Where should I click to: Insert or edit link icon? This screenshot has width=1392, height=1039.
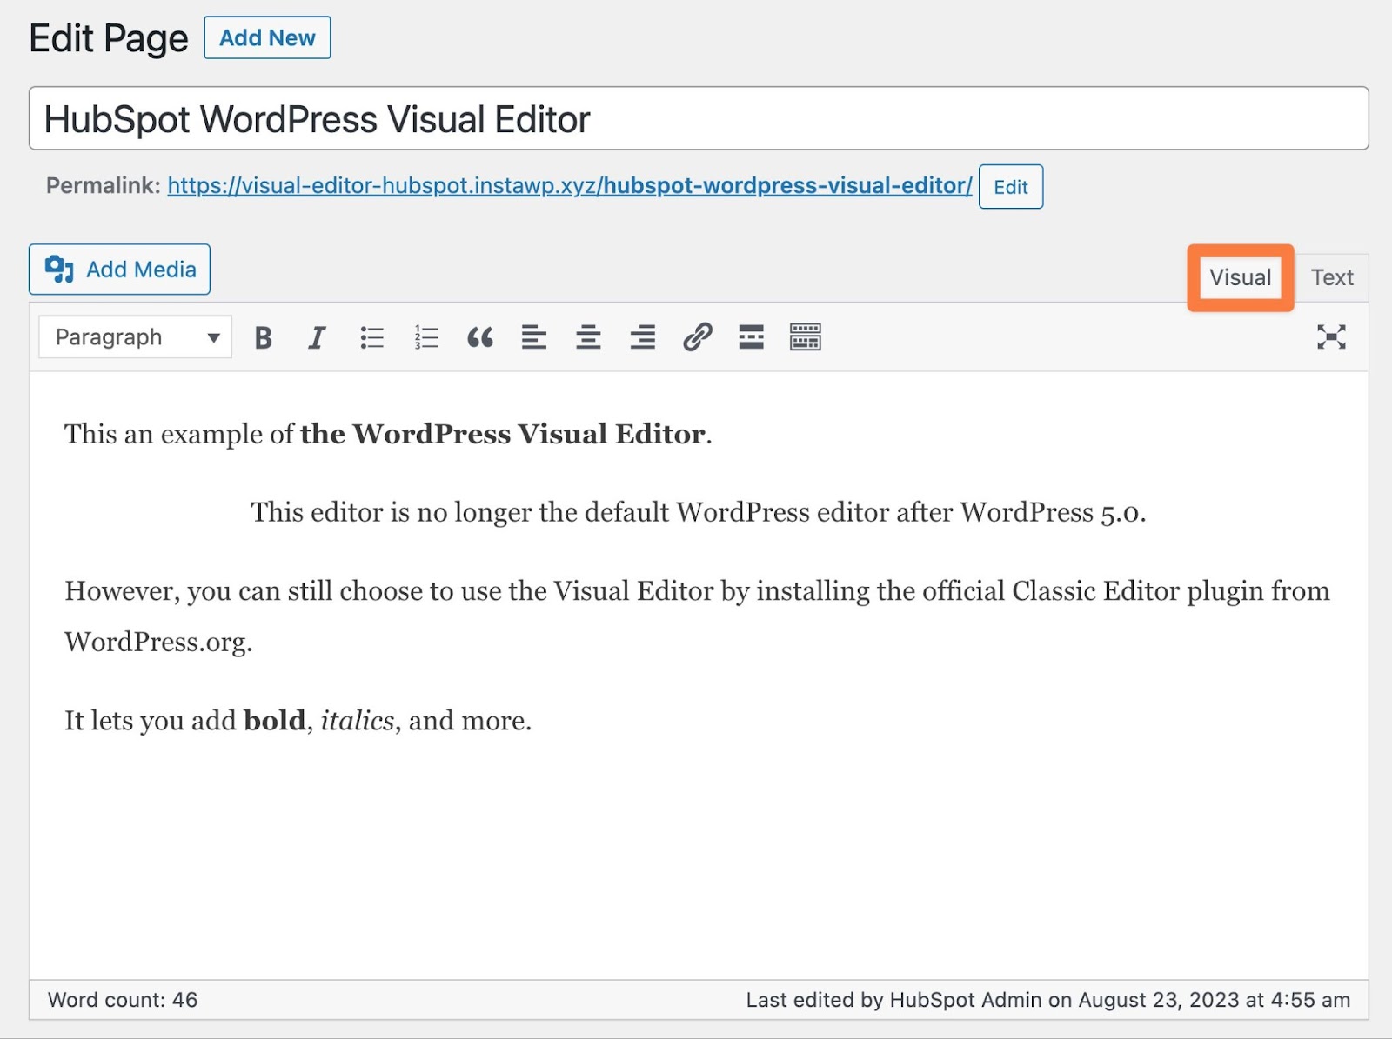(x=697, y=337)
